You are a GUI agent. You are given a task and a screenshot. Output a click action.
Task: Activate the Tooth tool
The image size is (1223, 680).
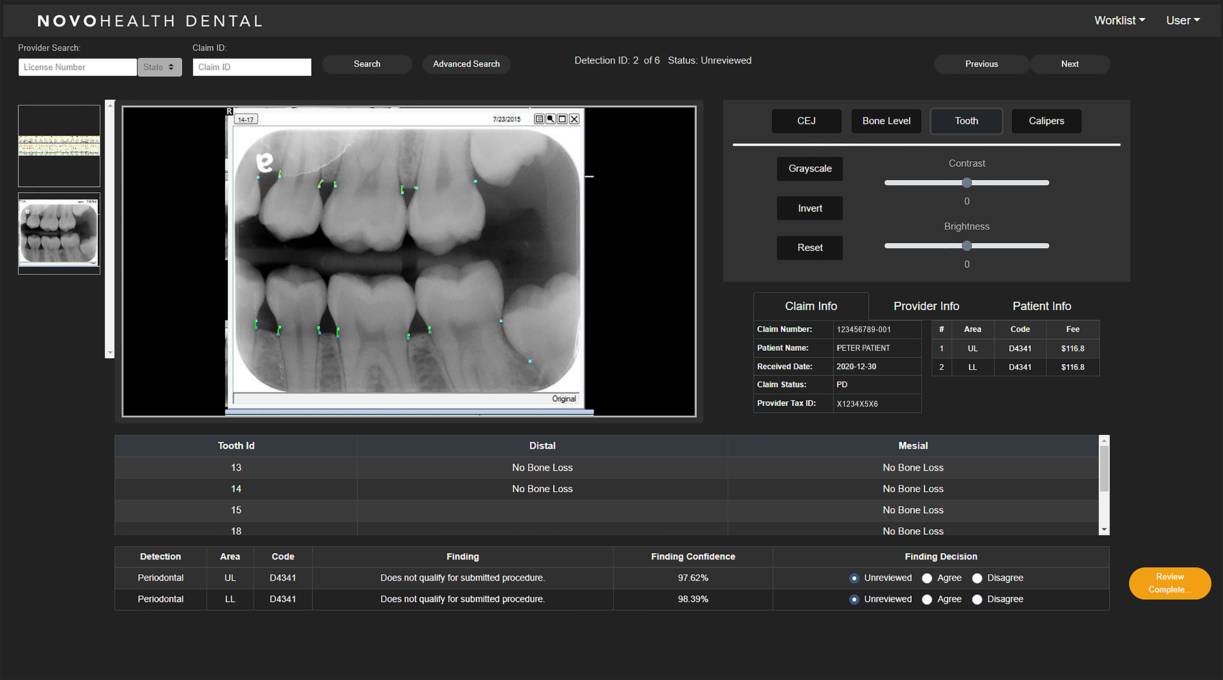click(x=966, y=121)
